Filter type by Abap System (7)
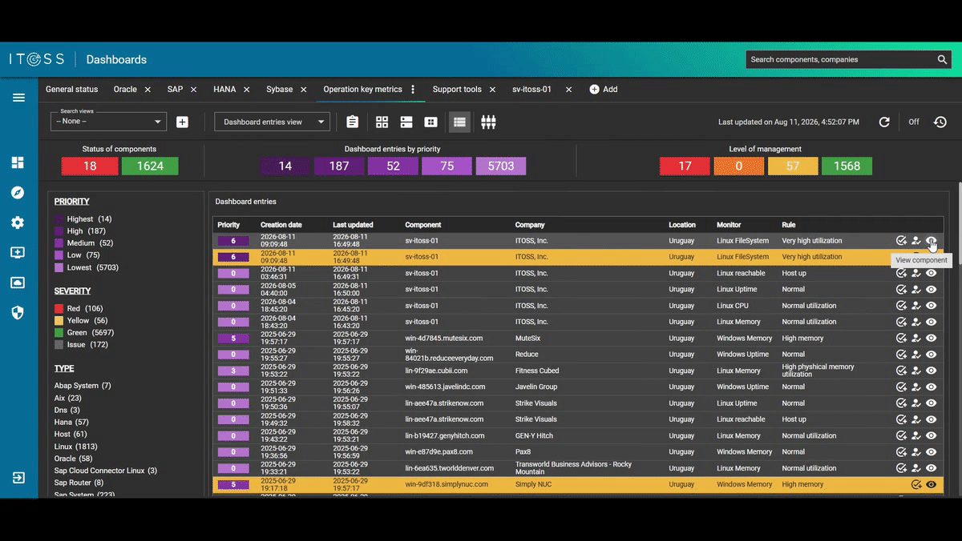Screen dimensions: 962x541 coord(83,386)
